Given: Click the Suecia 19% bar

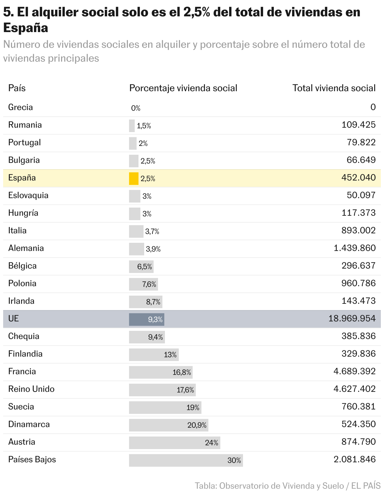Looking at the screenshot, I should 165,408.
